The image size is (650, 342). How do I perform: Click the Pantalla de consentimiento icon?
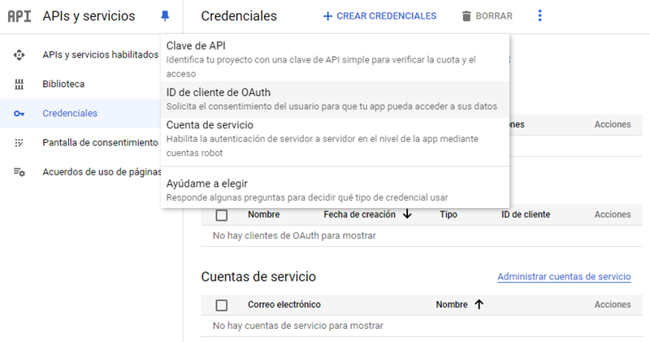tap(19, 143)
